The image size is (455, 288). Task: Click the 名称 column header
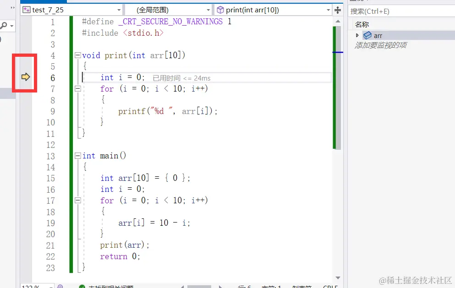click(x=362, y=24)
